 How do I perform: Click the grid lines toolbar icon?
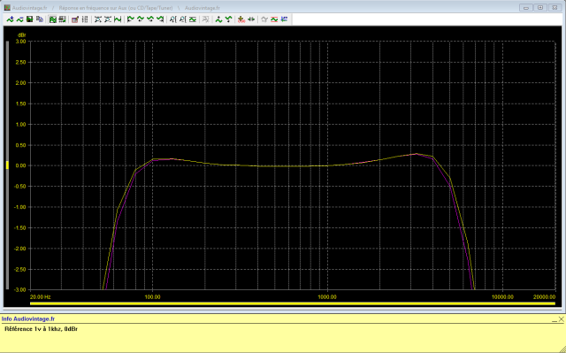click(85, 19)
